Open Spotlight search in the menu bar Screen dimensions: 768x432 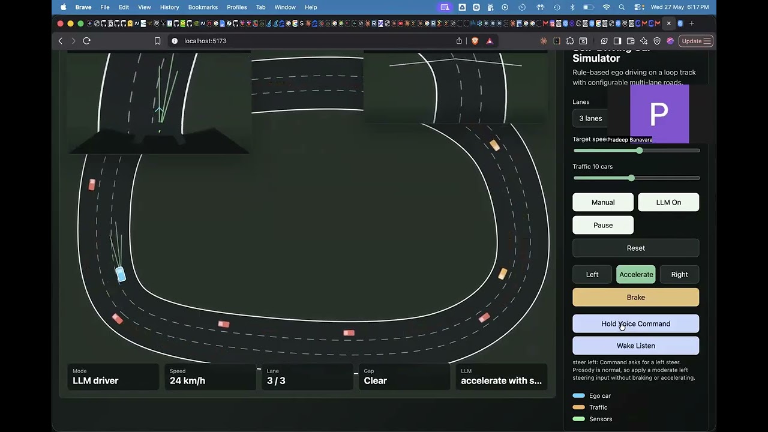(622, 7)
